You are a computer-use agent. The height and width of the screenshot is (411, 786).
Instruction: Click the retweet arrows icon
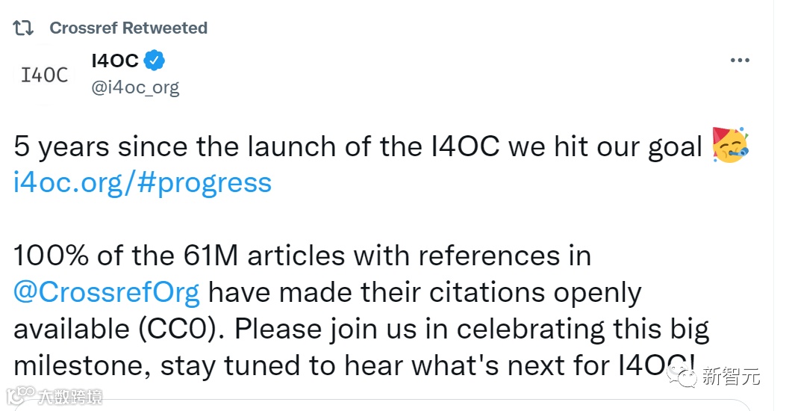pyautogui.click(x=25, y=28)
